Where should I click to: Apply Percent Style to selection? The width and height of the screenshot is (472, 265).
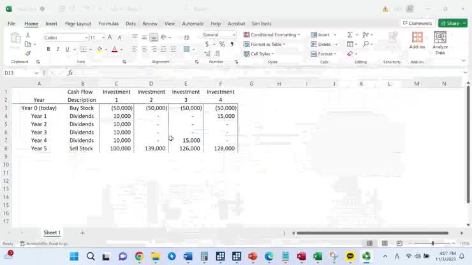coord(222,44)
